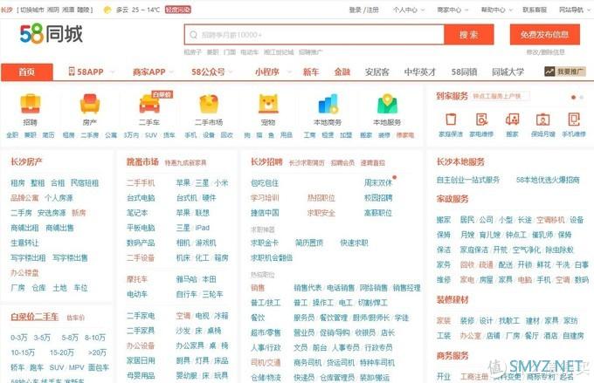This screenshot has width=594, height=383.
Task: Click 工商注册 under 商务服务
Action: (474, 376)
